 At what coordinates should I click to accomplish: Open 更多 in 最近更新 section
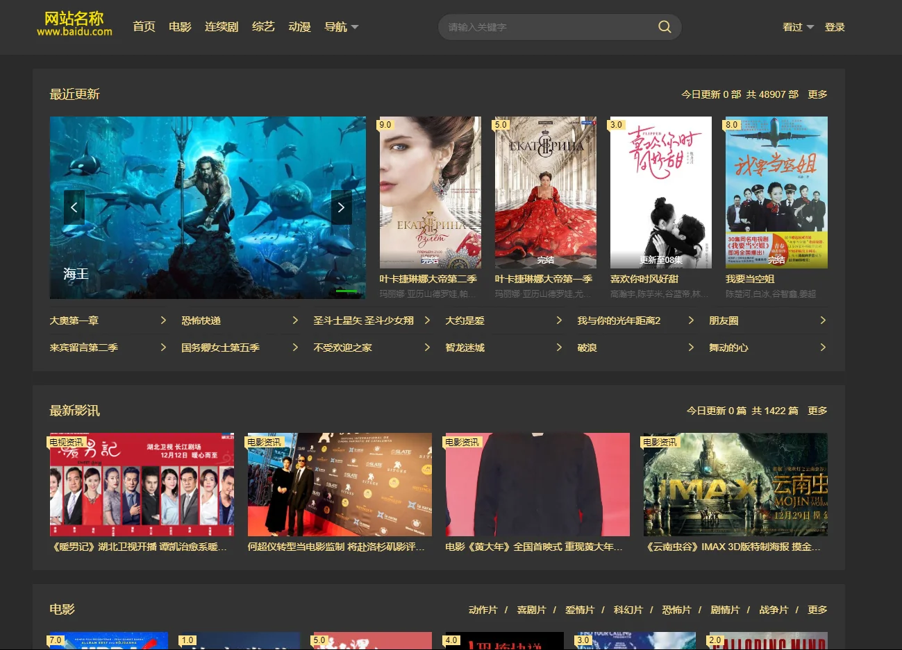point(817,94)
